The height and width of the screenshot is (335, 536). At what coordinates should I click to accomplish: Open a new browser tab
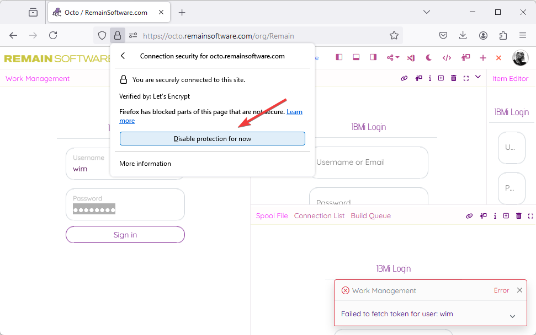click(x=182, y=13)
